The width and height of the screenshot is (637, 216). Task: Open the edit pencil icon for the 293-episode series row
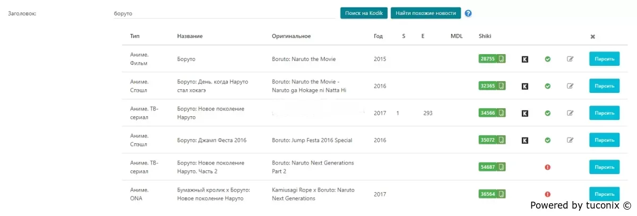pyautogui.click(x=570, y=113)
